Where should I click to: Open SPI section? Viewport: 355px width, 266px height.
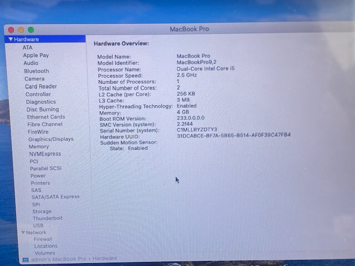(36, 204)
